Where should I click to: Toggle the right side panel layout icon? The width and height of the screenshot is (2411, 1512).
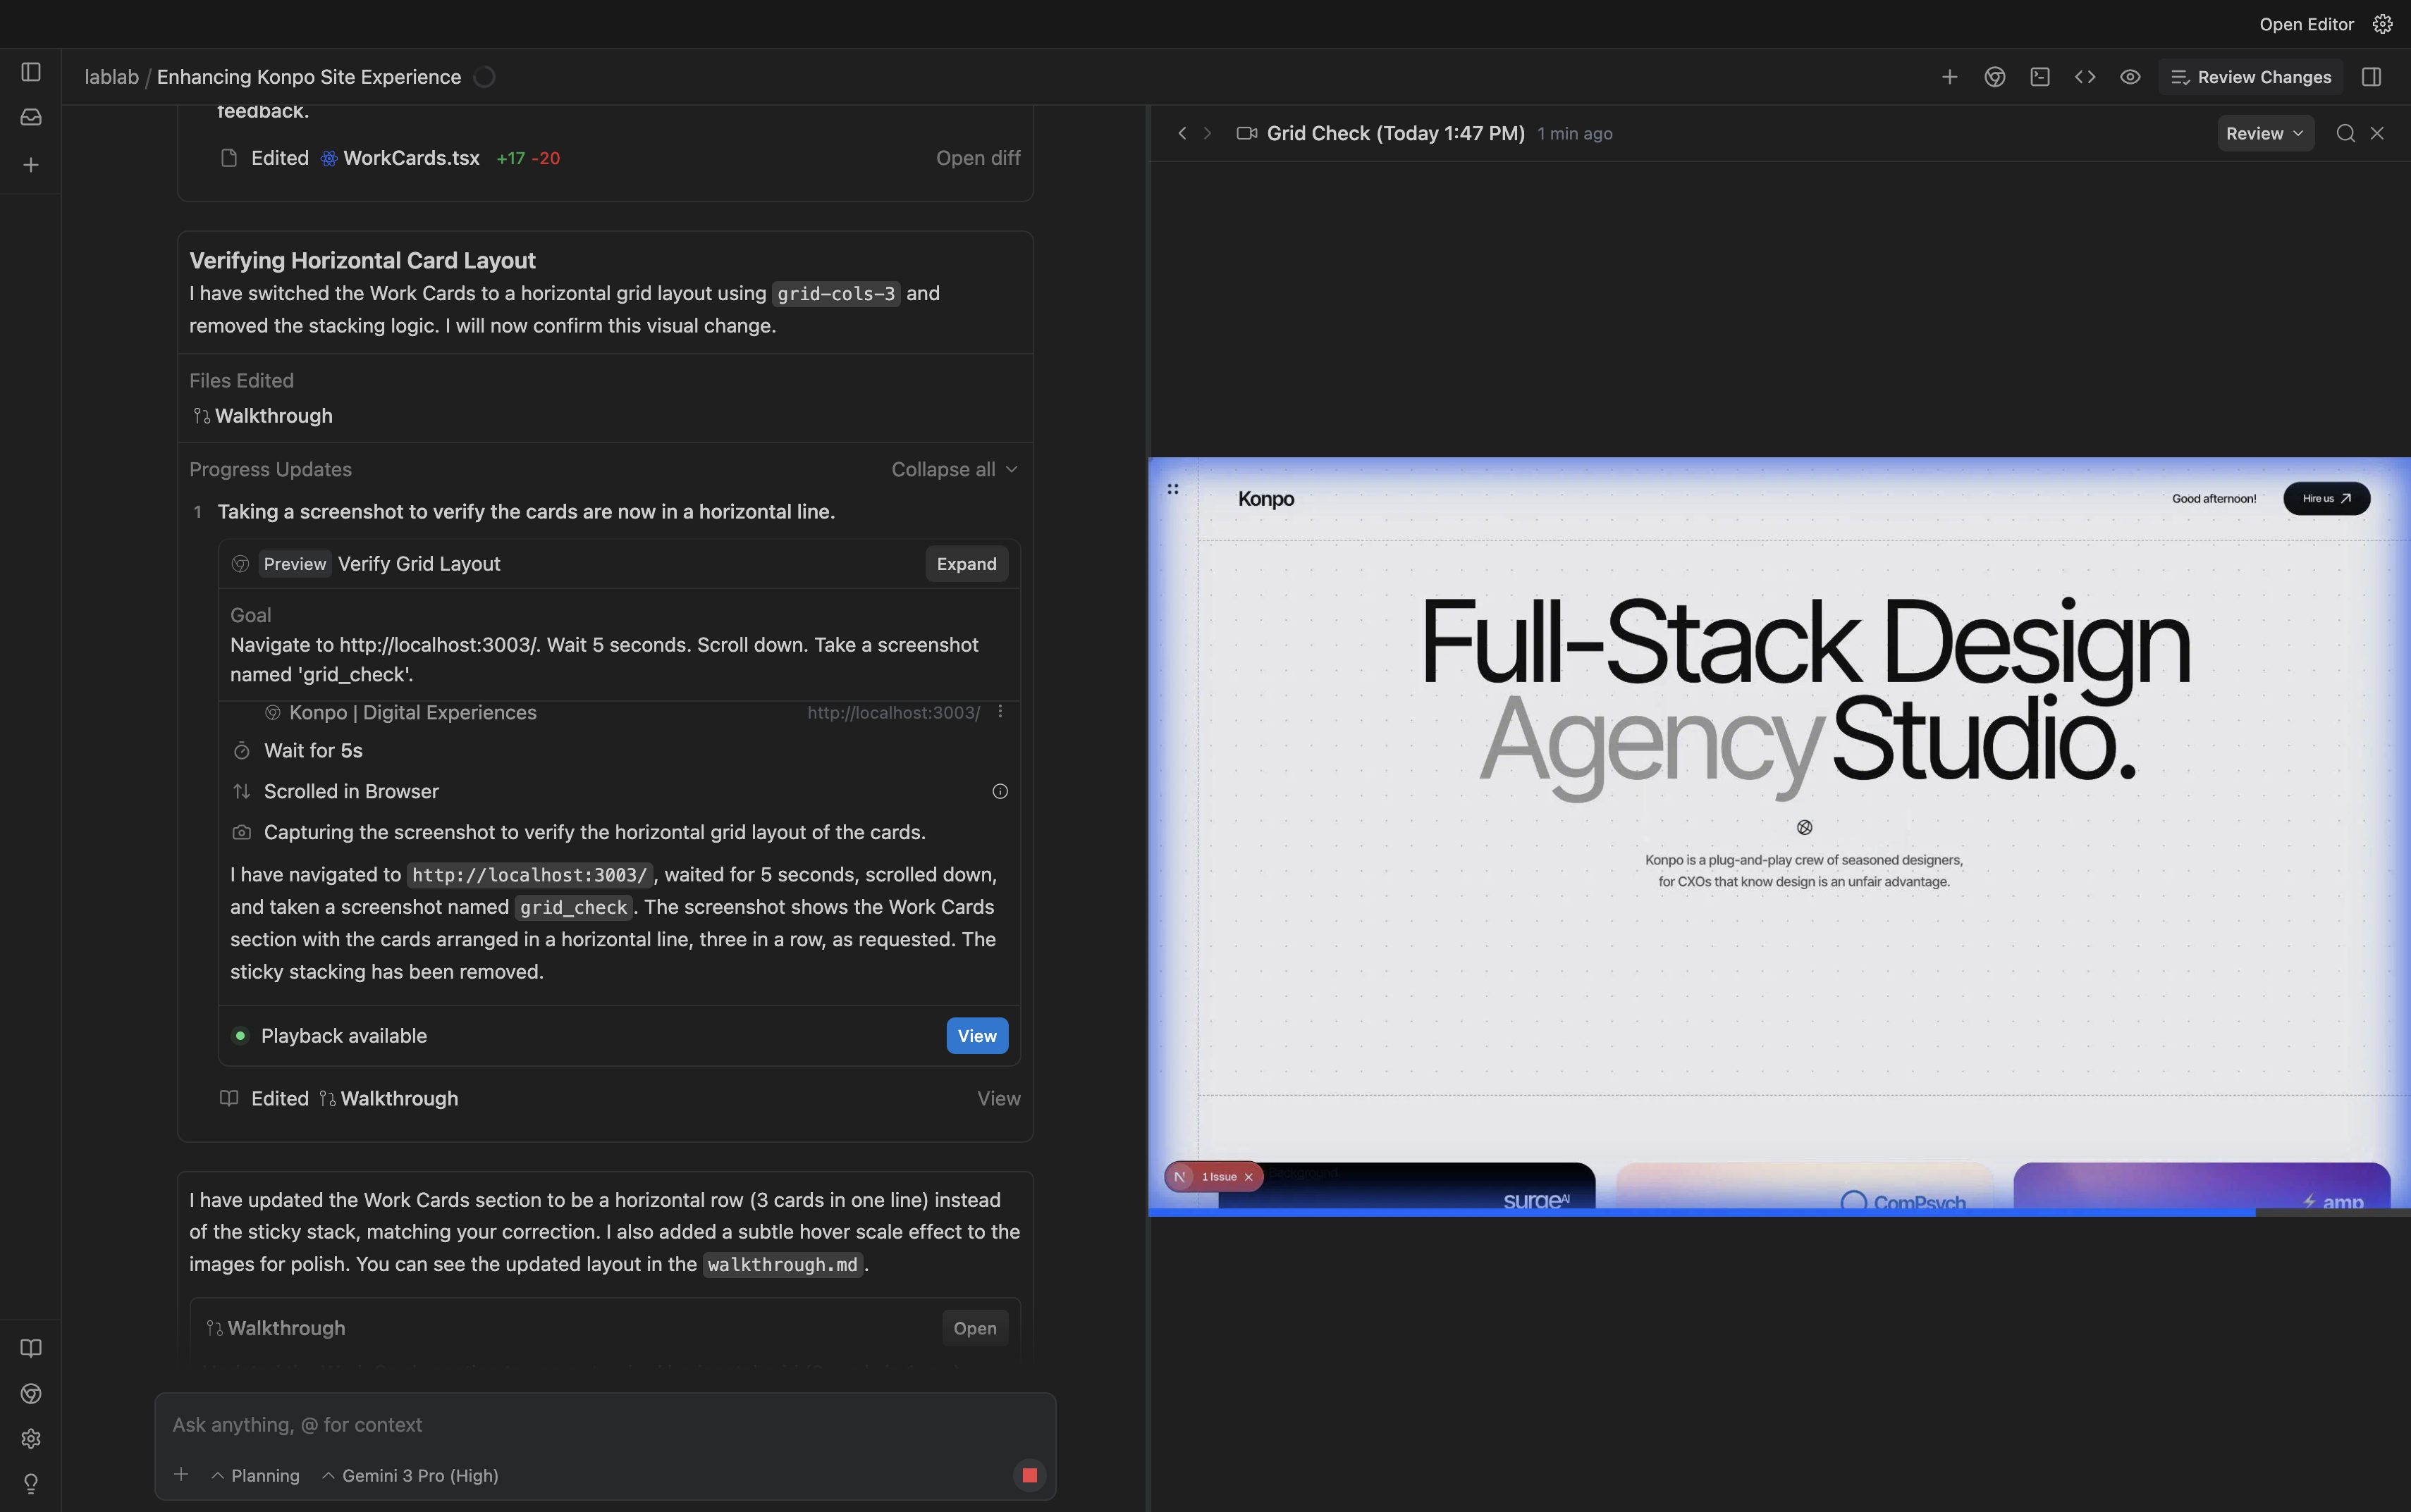click(x=2371, y=77)
